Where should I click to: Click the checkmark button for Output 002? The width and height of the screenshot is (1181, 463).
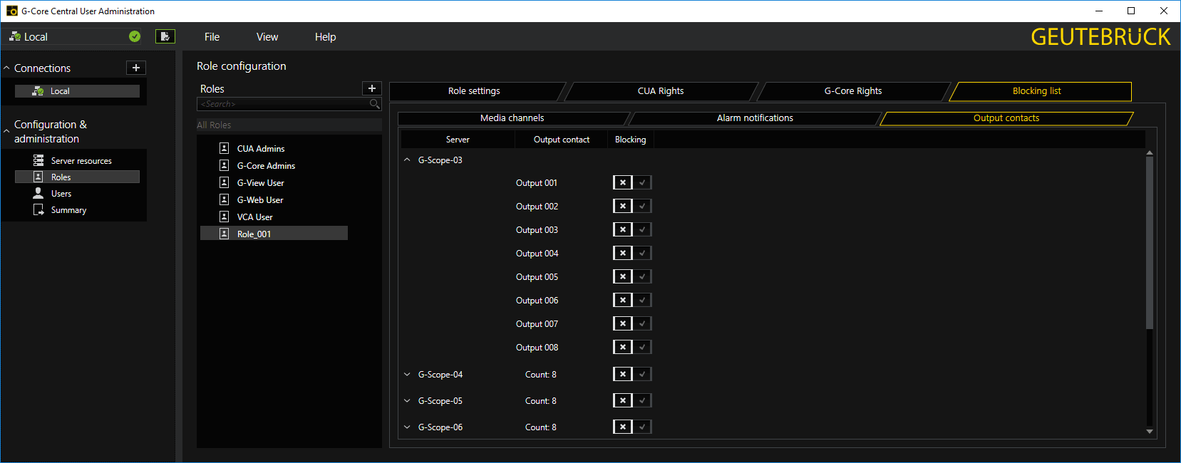point(642,206)
